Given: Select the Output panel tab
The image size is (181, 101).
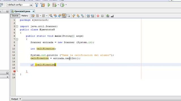Looking at the screenshot, I should point(15,99).
